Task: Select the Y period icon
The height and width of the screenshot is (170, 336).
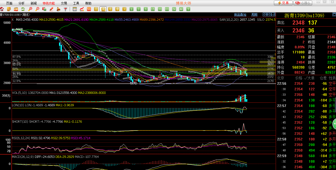Action: point(188,9)
